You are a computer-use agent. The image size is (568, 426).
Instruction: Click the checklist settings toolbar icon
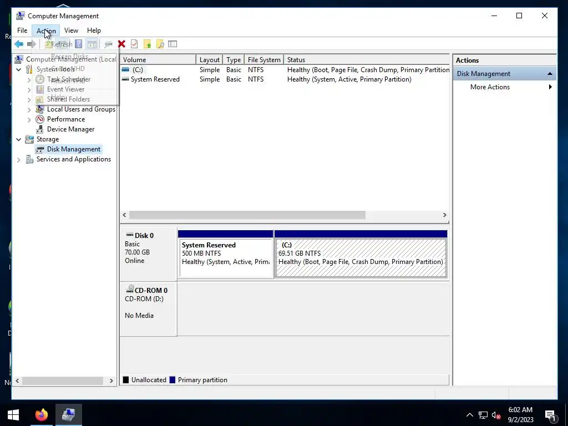(x=173, y=44)
